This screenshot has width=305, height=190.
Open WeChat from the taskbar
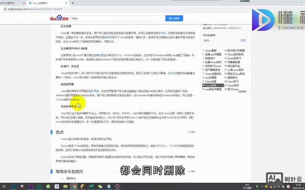[x=100, y=187]
